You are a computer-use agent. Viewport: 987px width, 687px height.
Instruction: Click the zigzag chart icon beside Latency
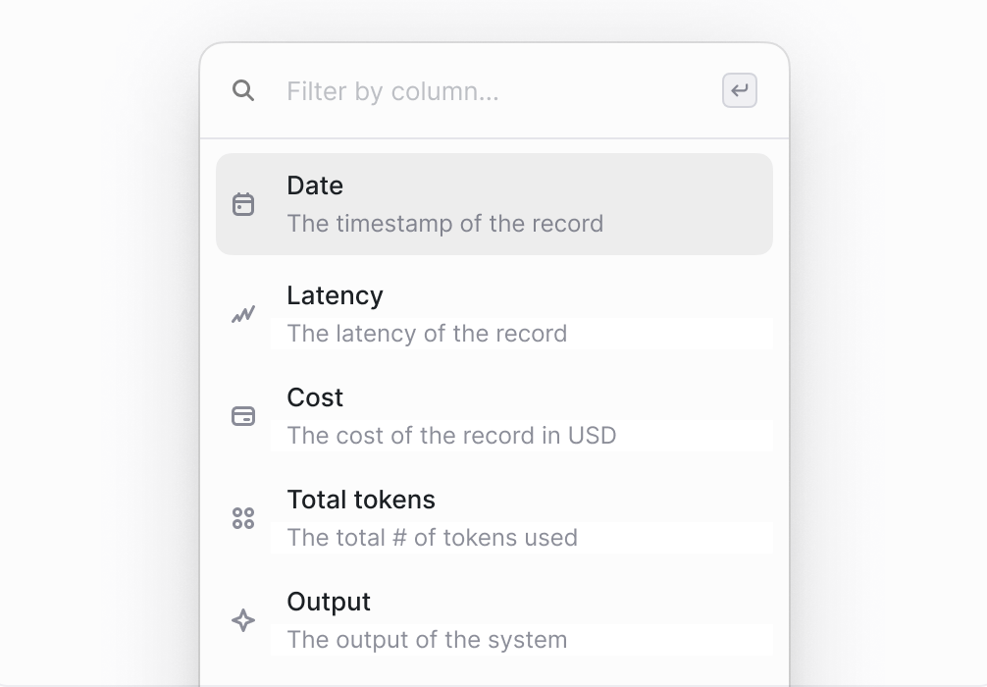coord(243,314)
